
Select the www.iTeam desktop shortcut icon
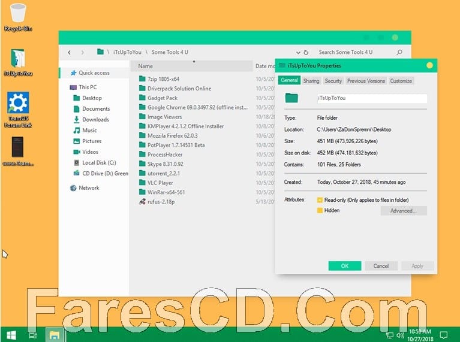pos(18,151)
